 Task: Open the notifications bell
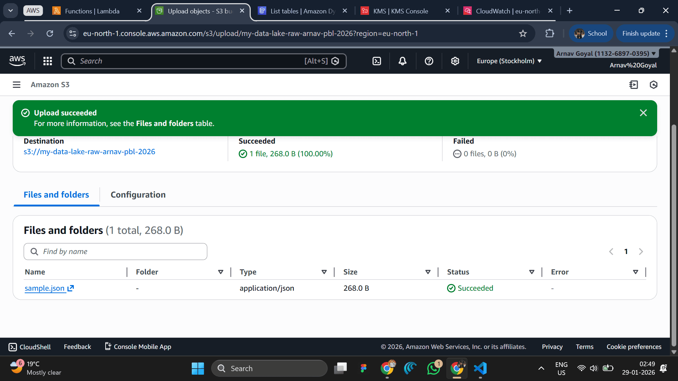coord(403,61)
